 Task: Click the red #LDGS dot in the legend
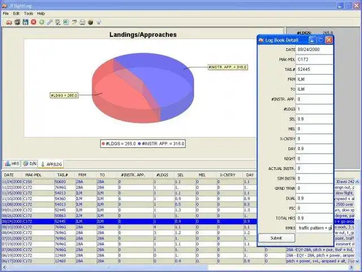point(103,143)
